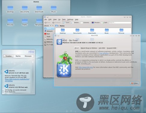
Task: Select the 71.7 GiB drive in Places
Action: (49, 45)
